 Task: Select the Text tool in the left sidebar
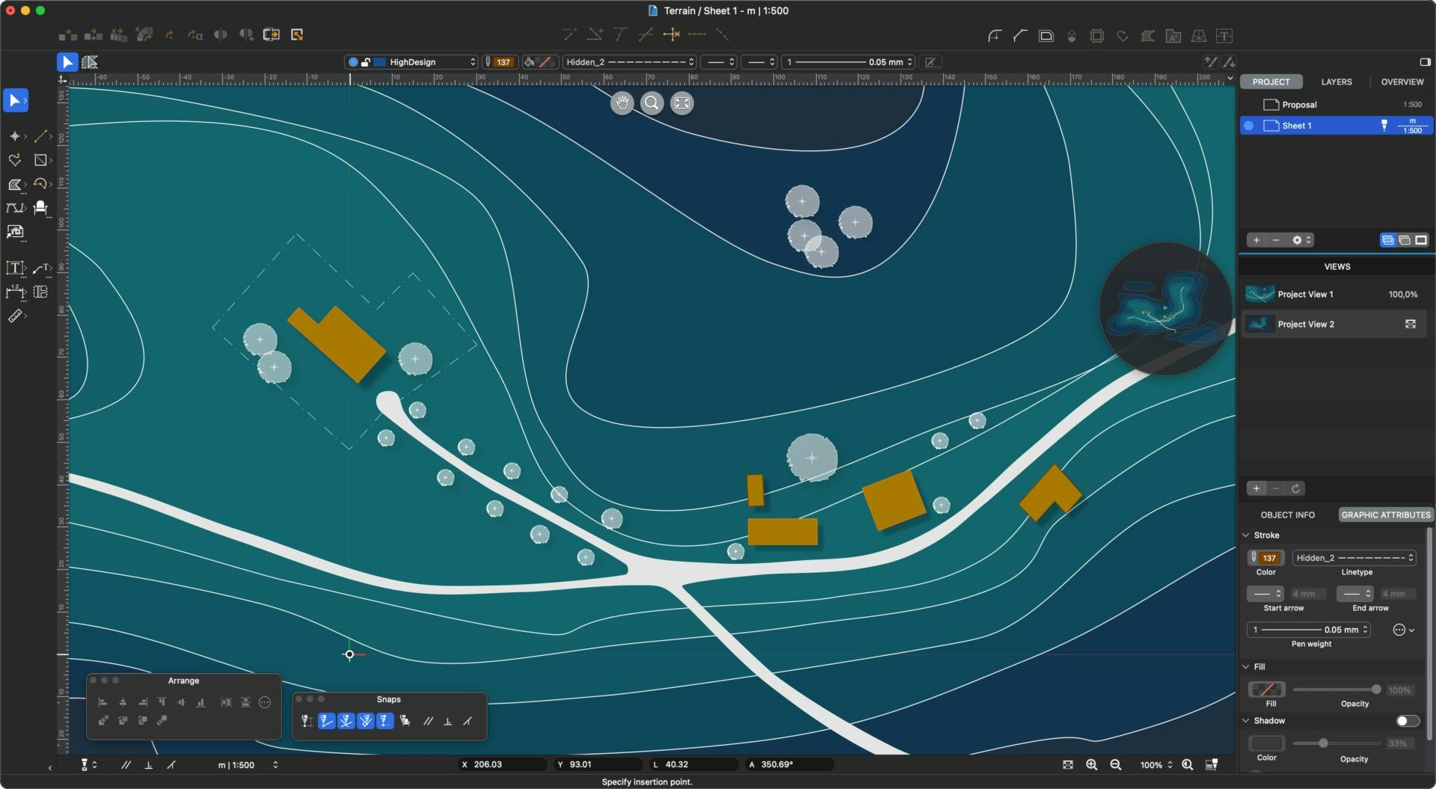click(15, 268)
